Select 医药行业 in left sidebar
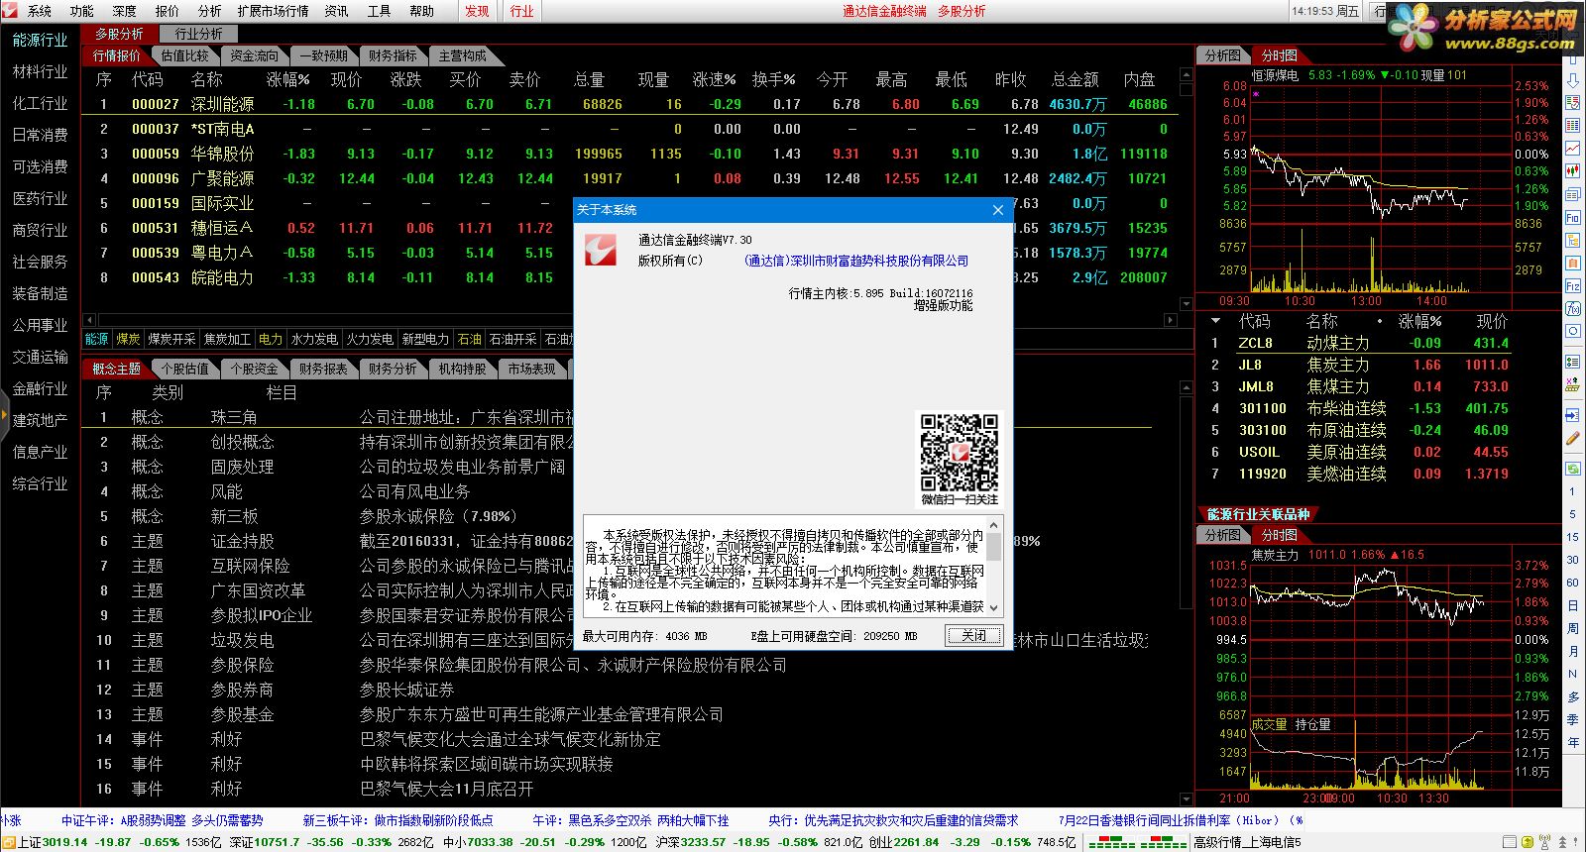Image resolution: width=1586 pixels, height=852 pixels. coord(41,198)
